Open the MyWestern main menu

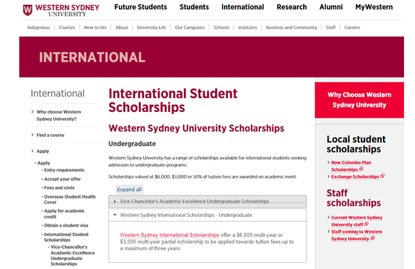374,7
